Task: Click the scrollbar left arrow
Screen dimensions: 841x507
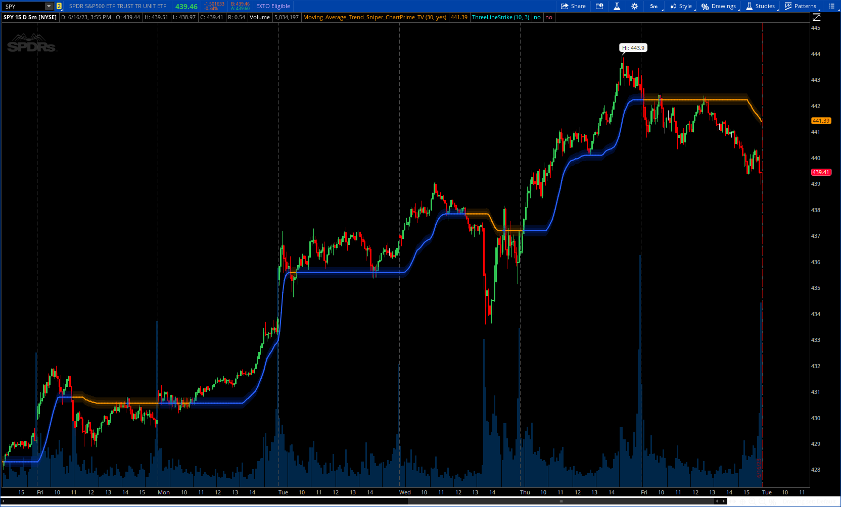Action: point(4,501)
